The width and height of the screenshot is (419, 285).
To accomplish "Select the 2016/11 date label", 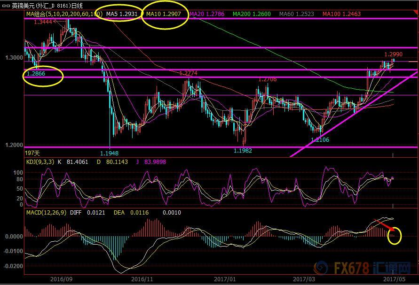I will [x=142, y=279].
